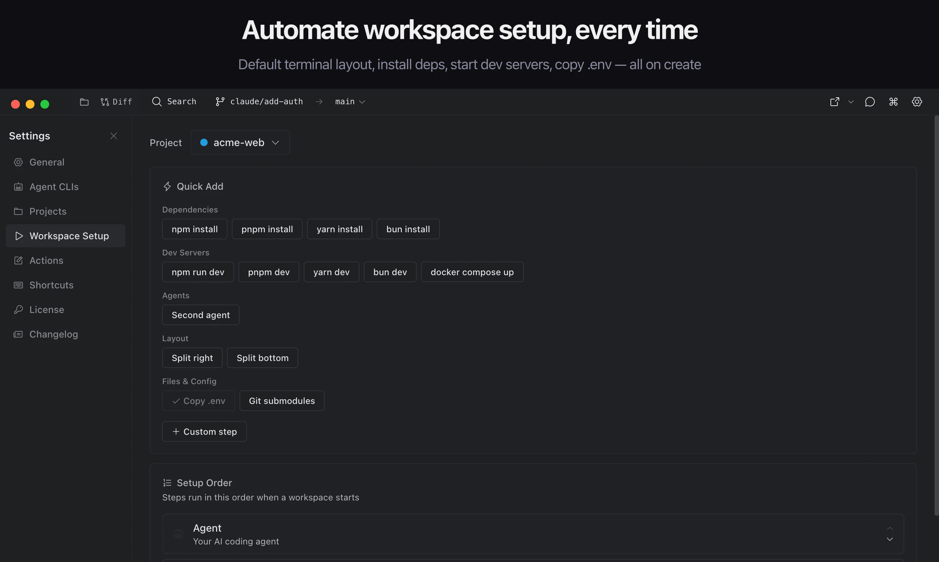The height and width of the screenshot is (562, 939).
Task: Switch to the Agent CLIs settings section
Action: click(54, 187)
